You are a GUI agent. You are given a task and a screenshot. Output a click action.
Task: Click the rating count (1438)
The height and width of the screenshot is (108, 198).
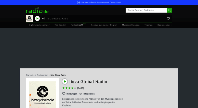[81, 88]
